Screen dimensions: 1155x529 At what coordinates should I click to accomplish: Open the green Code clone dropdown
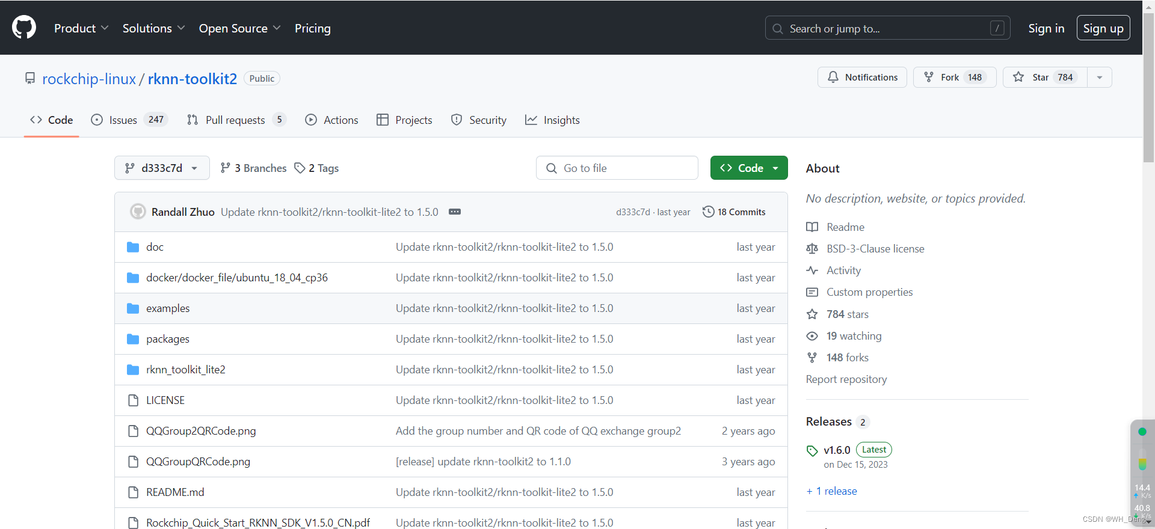pyautogui.click(x=749, y=168)
